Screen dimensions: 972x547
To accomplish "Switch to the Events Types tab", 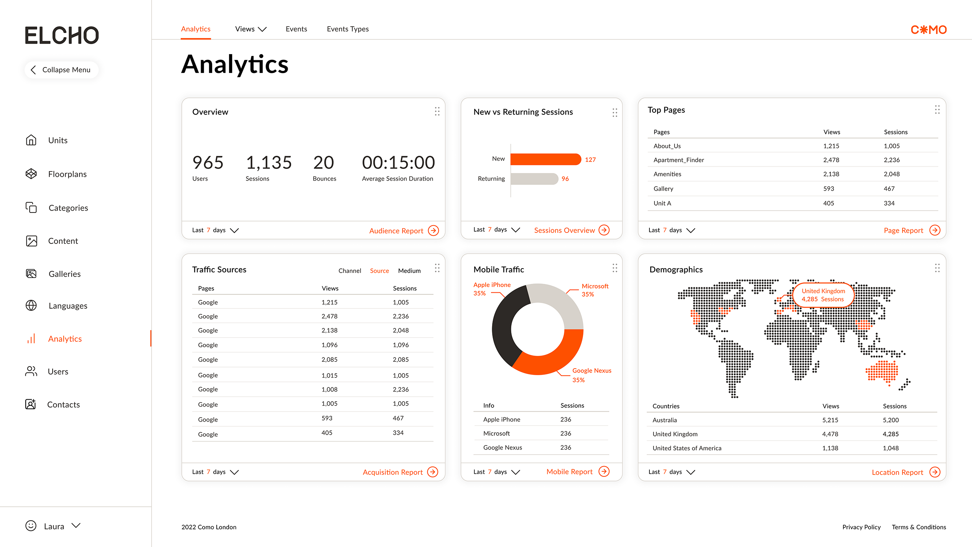I will pos(348,29).
